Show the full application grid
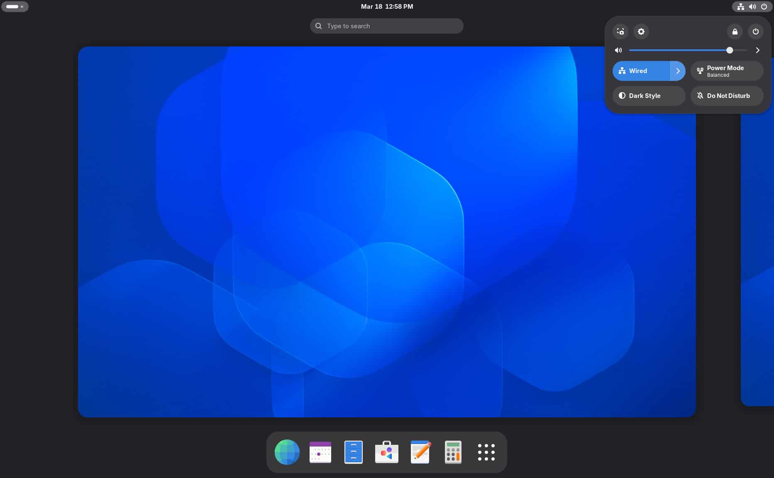The image size is (774, 478). coord(486,452)
